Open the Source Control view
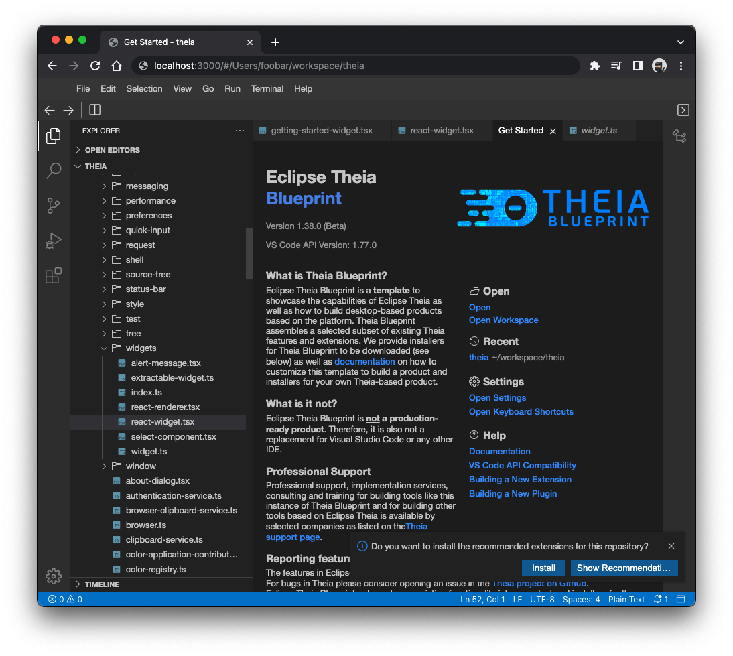733x656 pixels. (53, 206)
